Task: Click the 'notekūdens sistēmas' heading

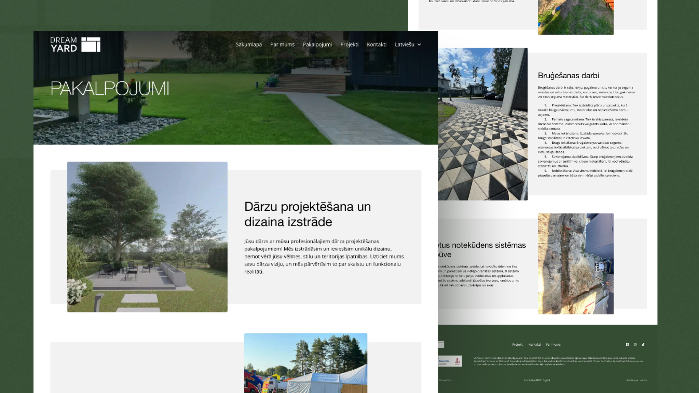Action: tap(482, 250)
